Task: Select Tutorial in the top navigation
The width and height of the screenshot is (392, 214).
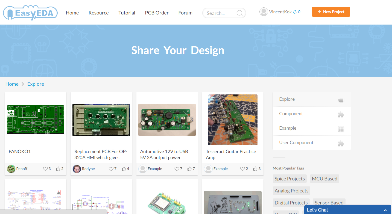Action: tap(127, 13)
